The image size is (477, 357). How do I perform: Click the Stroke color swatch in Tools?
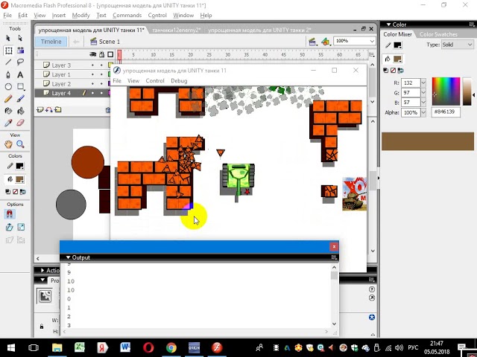20,166
